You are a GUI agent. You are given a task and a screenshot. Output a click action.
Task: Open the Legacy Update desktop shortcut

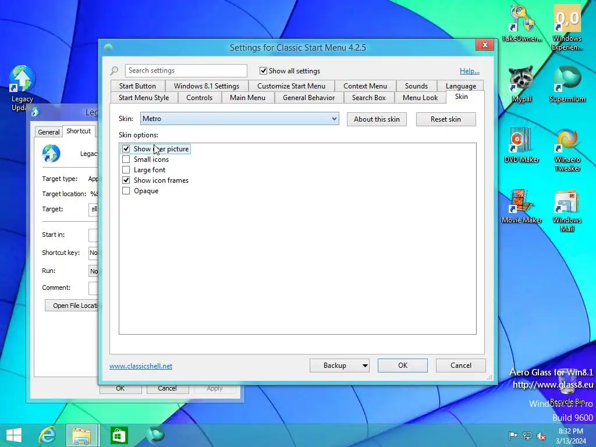pyautogui.click(x=23, y=88)
